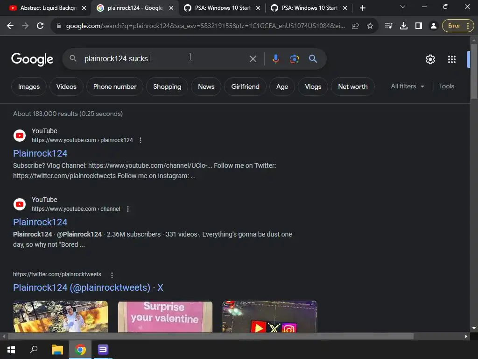Screen dimensions: 478x359
Task: Reload the current page
Action: tap(40, 26)
